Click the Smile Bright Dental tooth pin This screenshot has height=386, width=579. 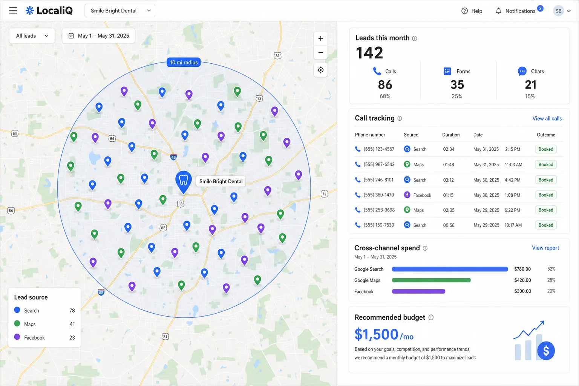pos(184,182)
